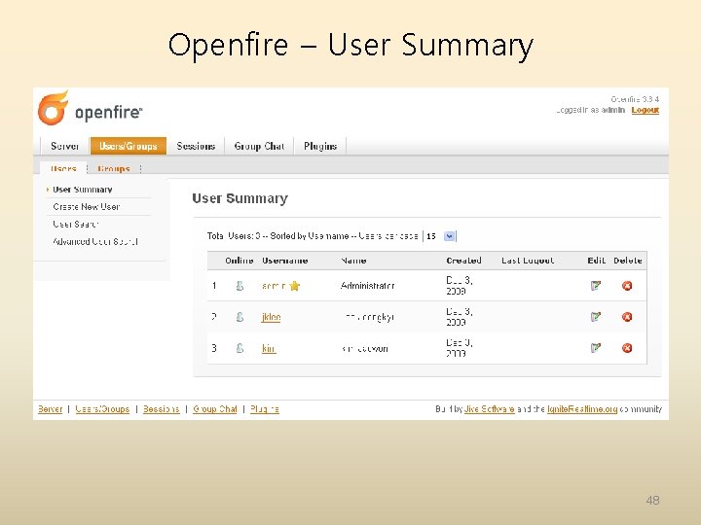Click the online status icon for admin
This screenshot has width=701, height=525.
(240, 286)
